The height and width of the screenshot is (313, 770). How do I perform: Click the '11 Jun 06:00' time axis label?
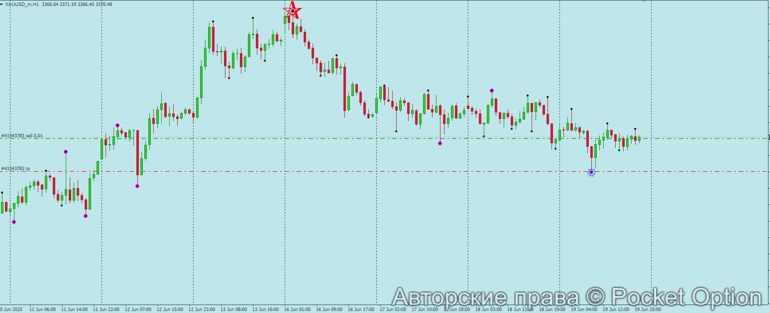(x=43, y=309)
